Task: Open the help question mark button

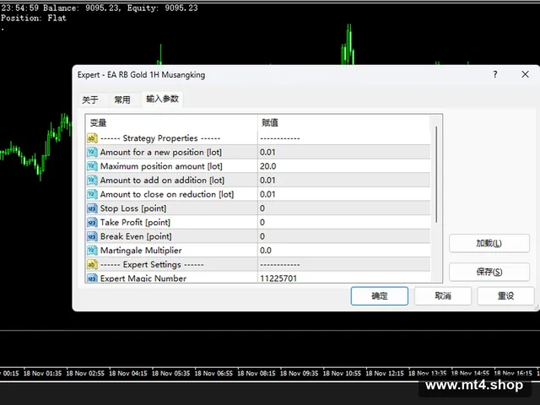Action: point(495,74)
